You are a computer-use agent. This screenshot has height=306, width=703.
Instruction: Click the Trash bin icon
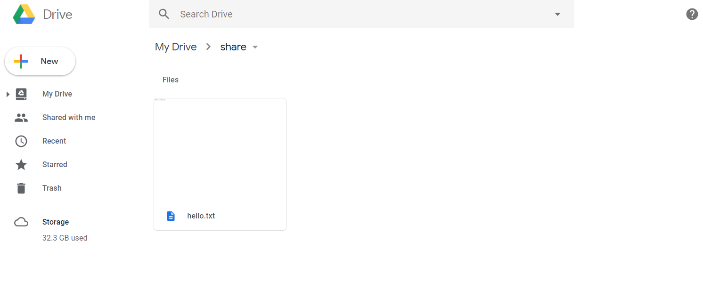[21, 188]
